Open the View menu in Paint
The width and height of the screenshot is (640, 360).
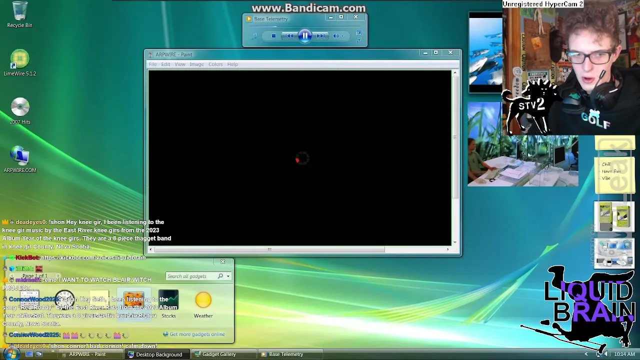pos(180,64)
